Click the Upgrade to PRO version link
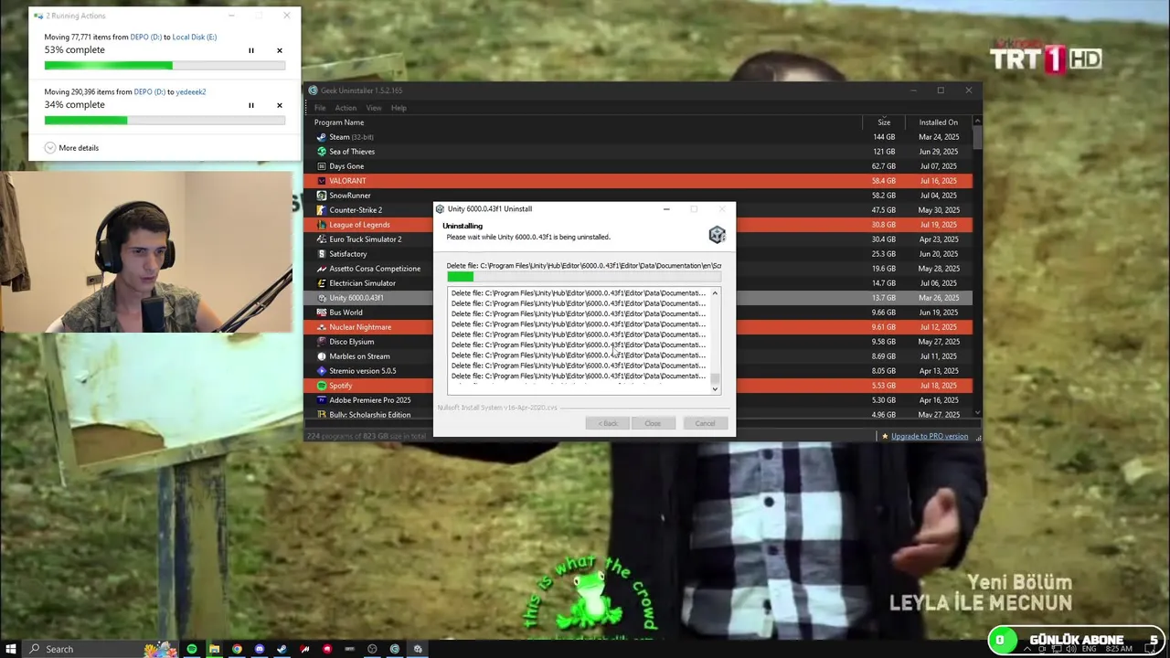1170x658 pixels. click(x=930, y=436)
